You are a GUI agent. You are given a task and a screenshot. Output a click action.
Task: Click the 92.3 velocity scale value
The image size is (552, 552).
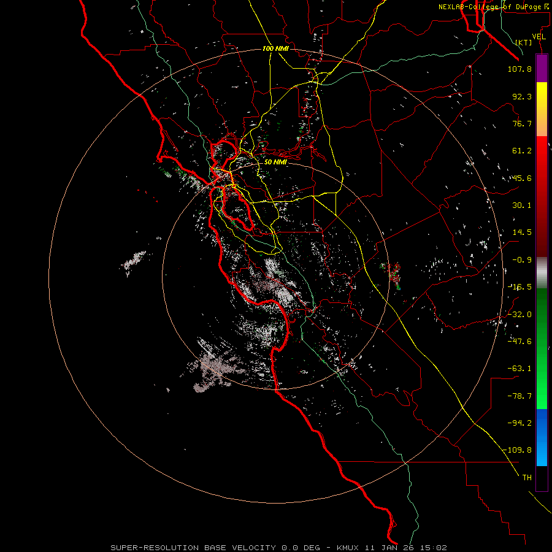(x=522, y=97)
